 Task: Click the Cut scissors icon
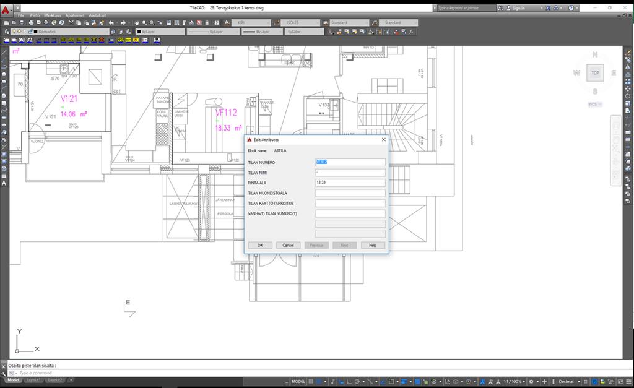tap(71, 23)
